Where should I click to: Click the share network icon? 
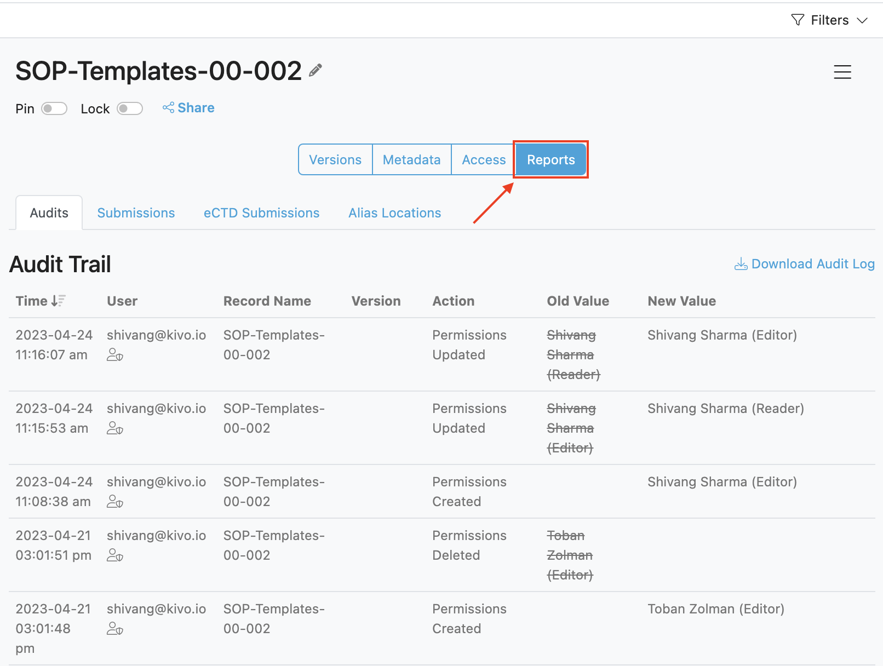168,107
